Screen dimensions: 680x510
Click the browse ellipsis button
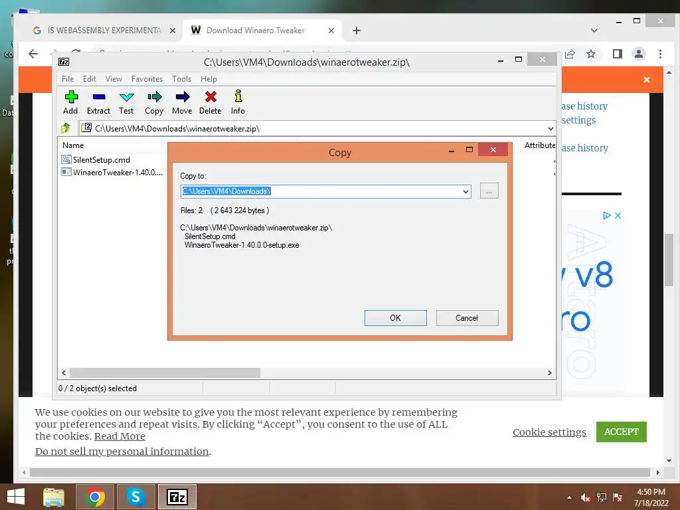(489, 191)
